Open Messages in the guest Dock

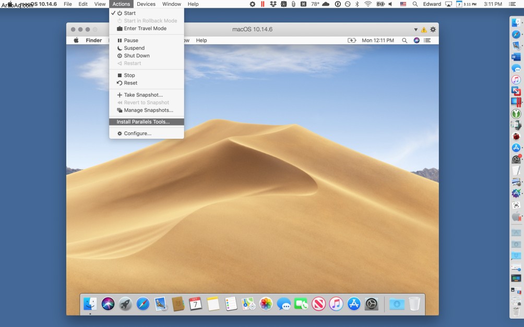pyautogui.click(x=284, y=304)
